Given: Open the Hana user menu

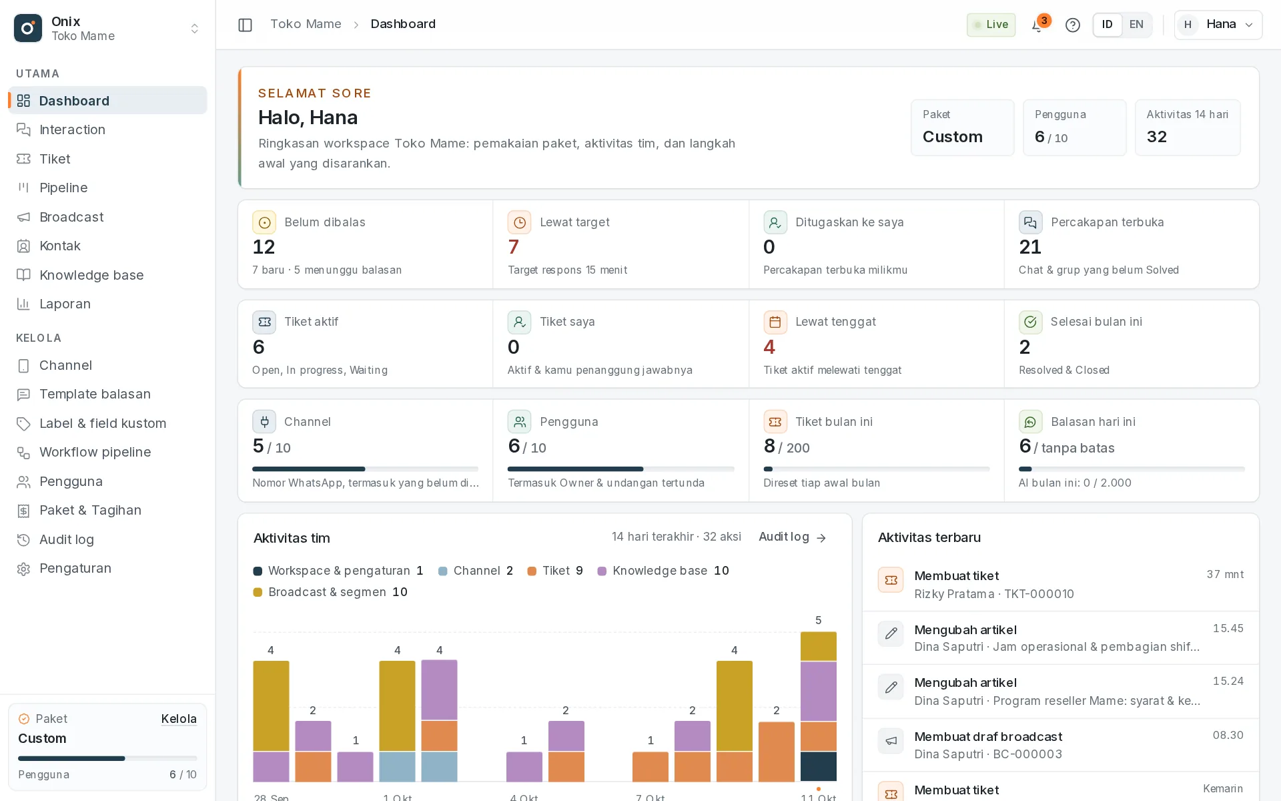Looking at the screenshot, I should coord(1218,25).
